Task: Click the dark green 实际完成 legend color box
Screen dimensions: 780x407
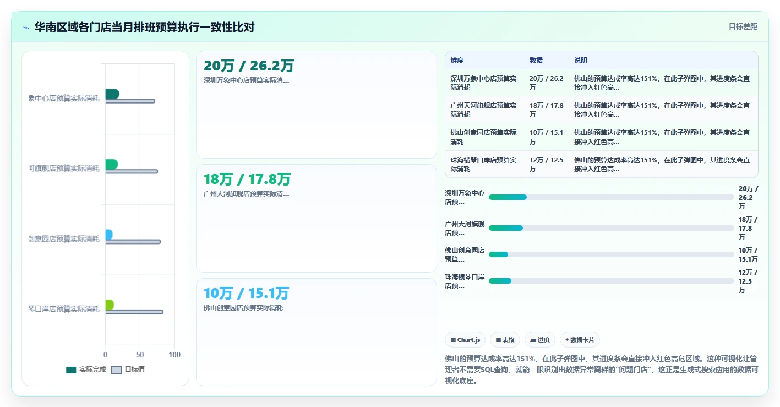Action: (x=71, y=370)
